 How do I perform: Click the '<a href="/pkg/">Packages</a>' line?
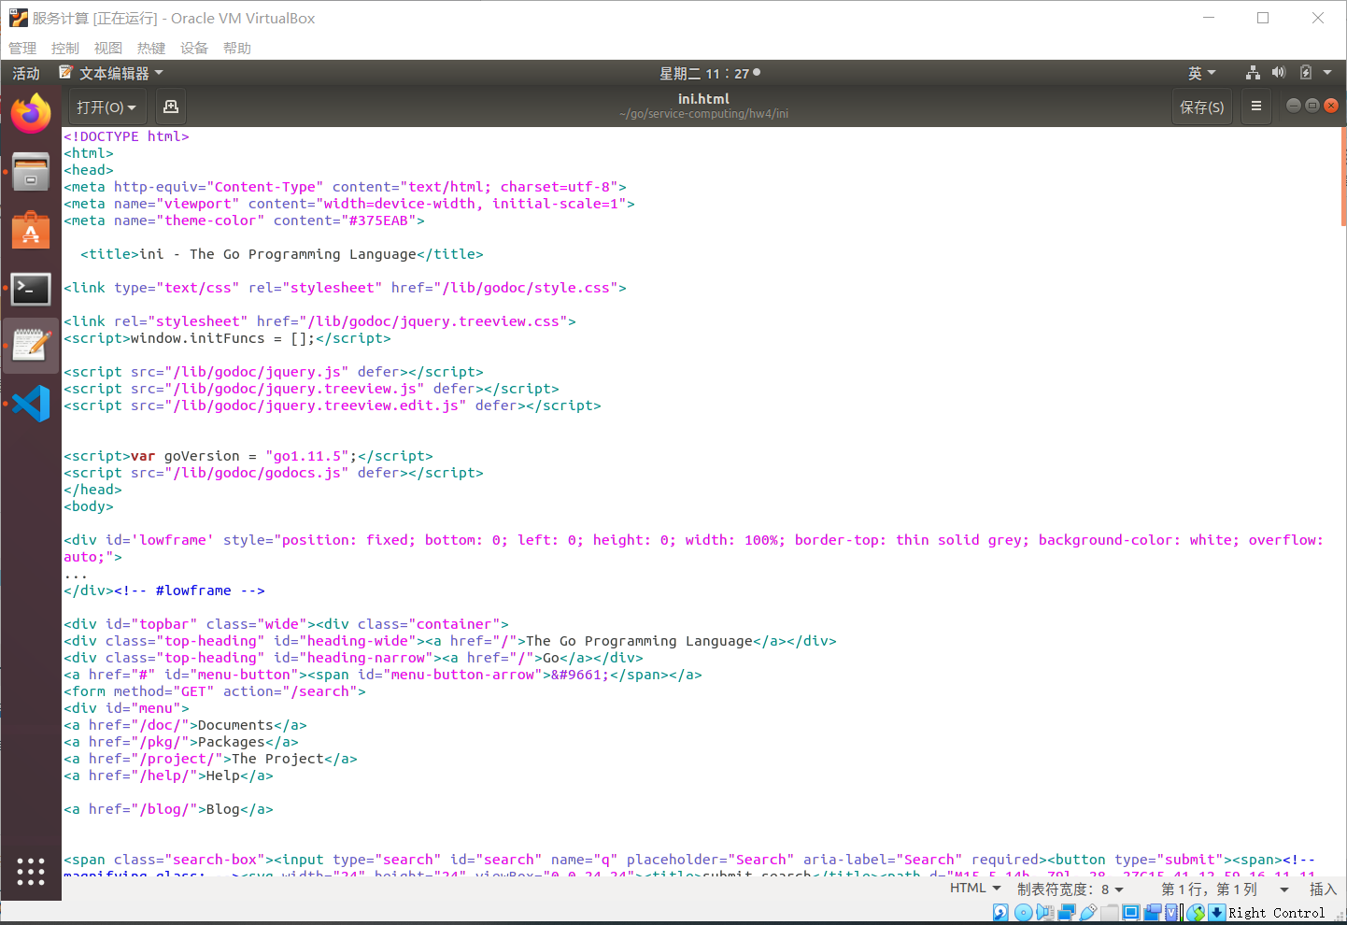[181, 742]
